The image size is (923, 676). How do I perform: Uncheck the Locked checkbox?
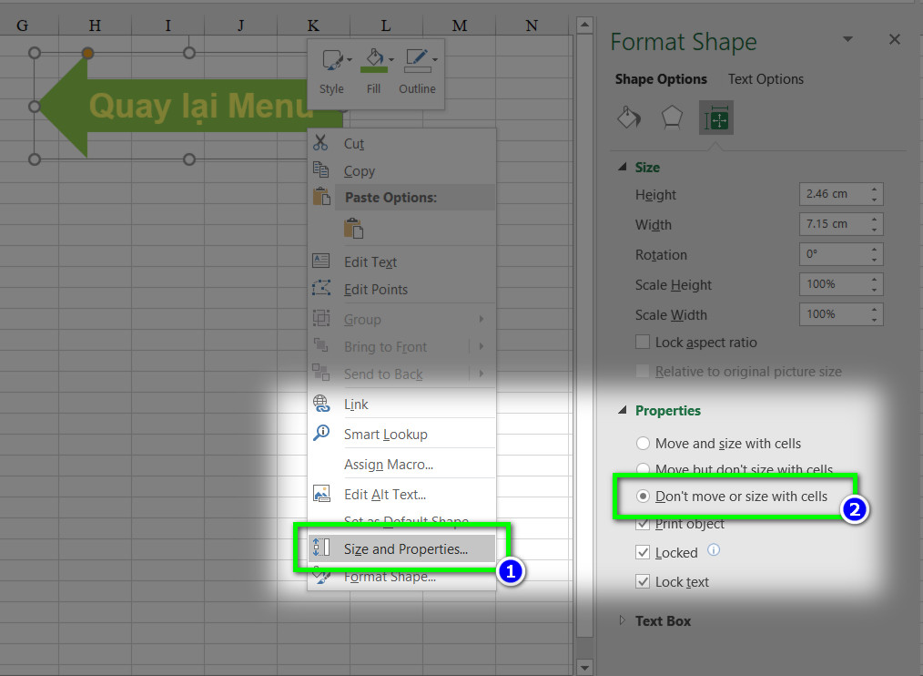click(x=643, y=552)
